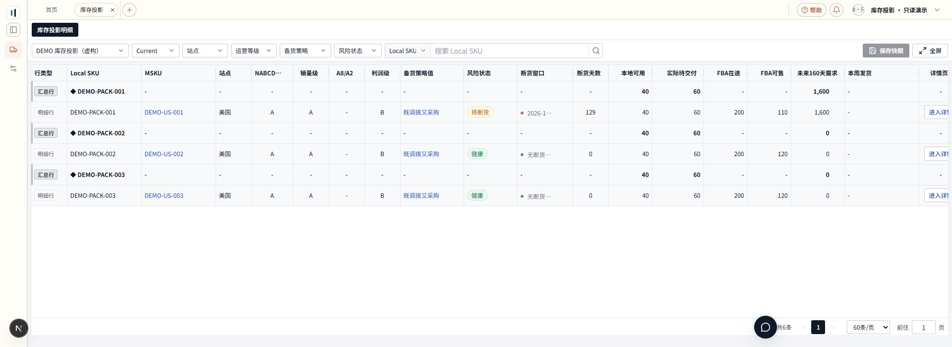This screenshot has height=347, width=952.
Task: Click the round N avatar icon
Action: point(19,328)
